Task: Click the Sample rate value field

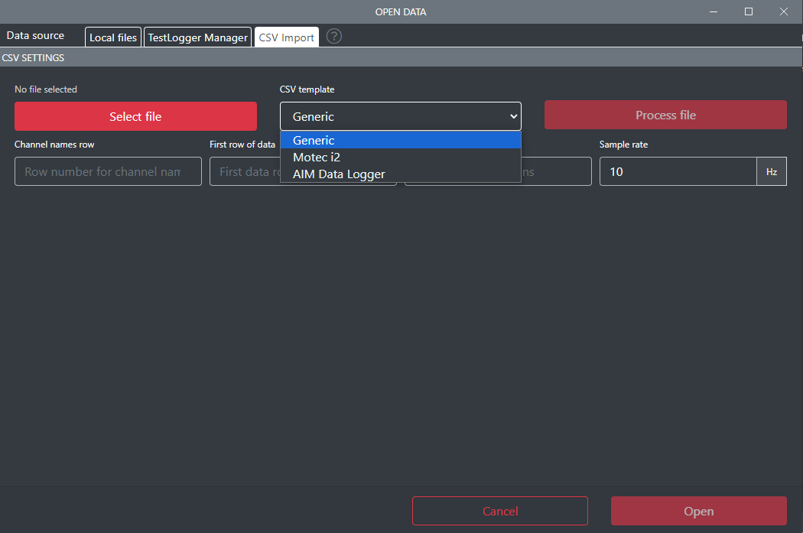Action: tap(678, 171)
